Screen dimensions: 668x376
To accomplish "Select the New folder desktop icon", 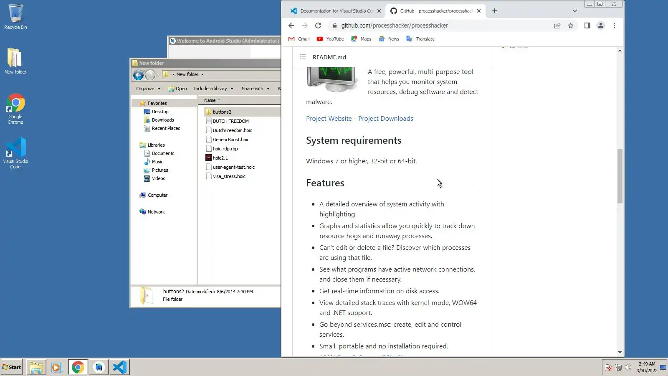I will [15, 61].
